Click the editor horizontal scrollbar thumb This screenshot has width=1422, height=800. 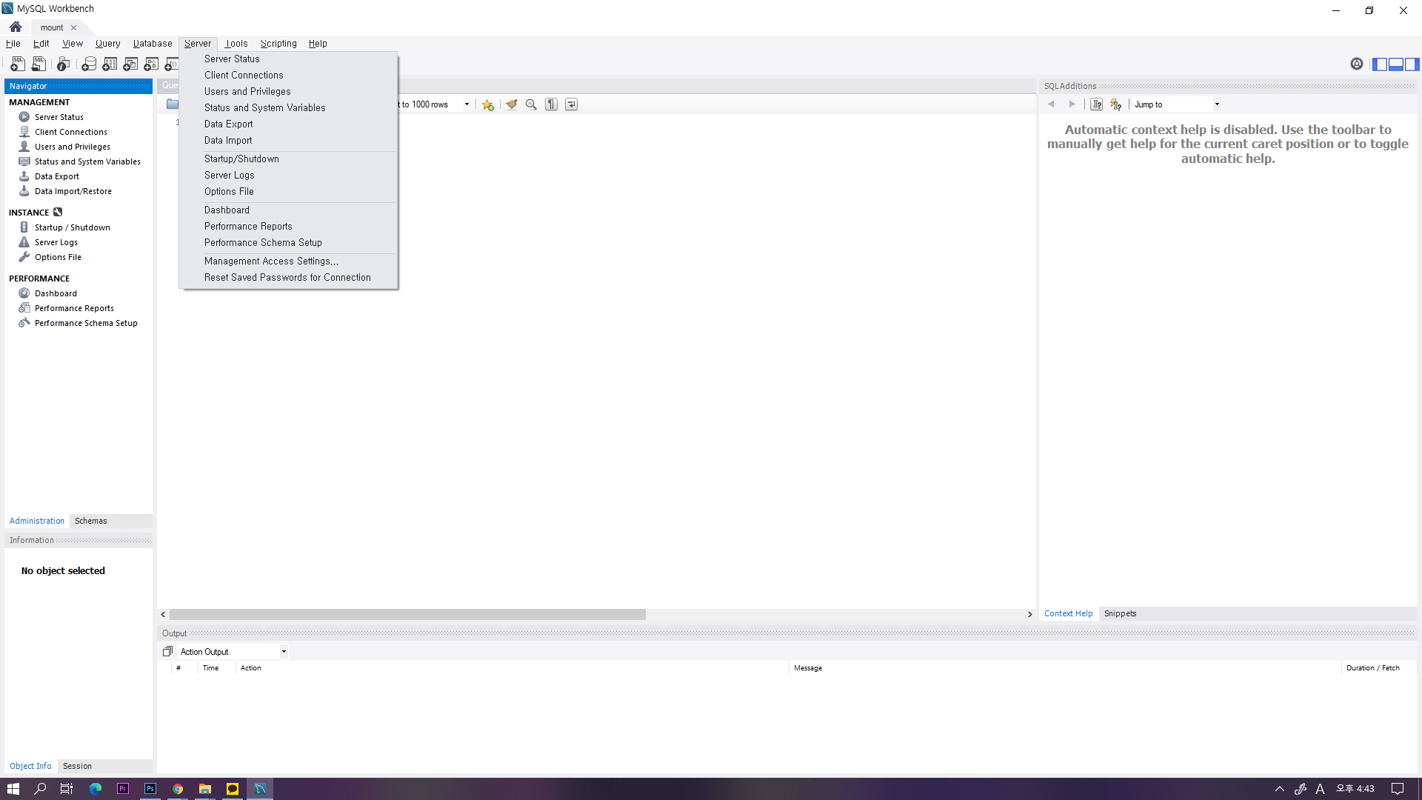[x=407, y=615]
